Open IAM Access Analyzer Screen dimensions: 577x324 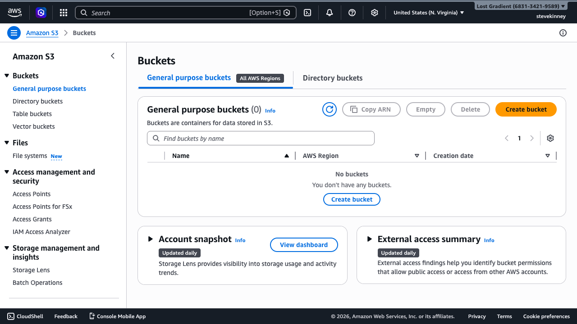coord(41,232)
